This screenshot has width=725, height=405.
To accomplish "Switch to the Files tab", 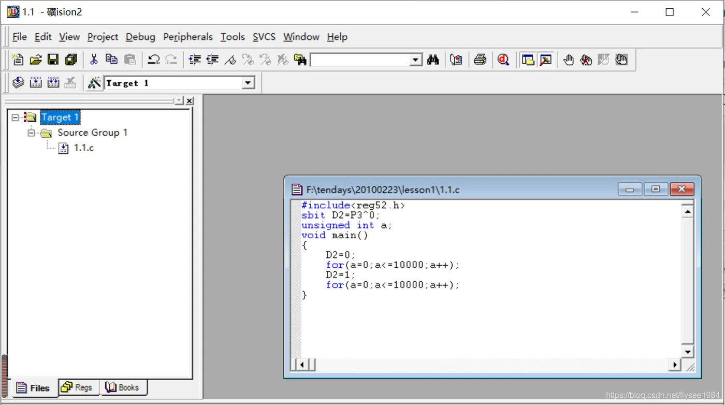I will click(33, 388).
